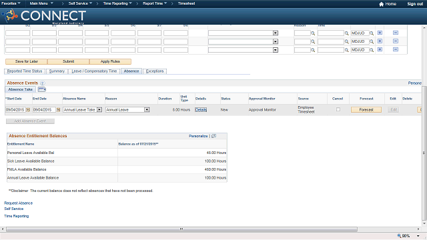Viewport: 427px width, 240px height.
Task: Delete the top row with its minus icon
Action: coord(396,33)
